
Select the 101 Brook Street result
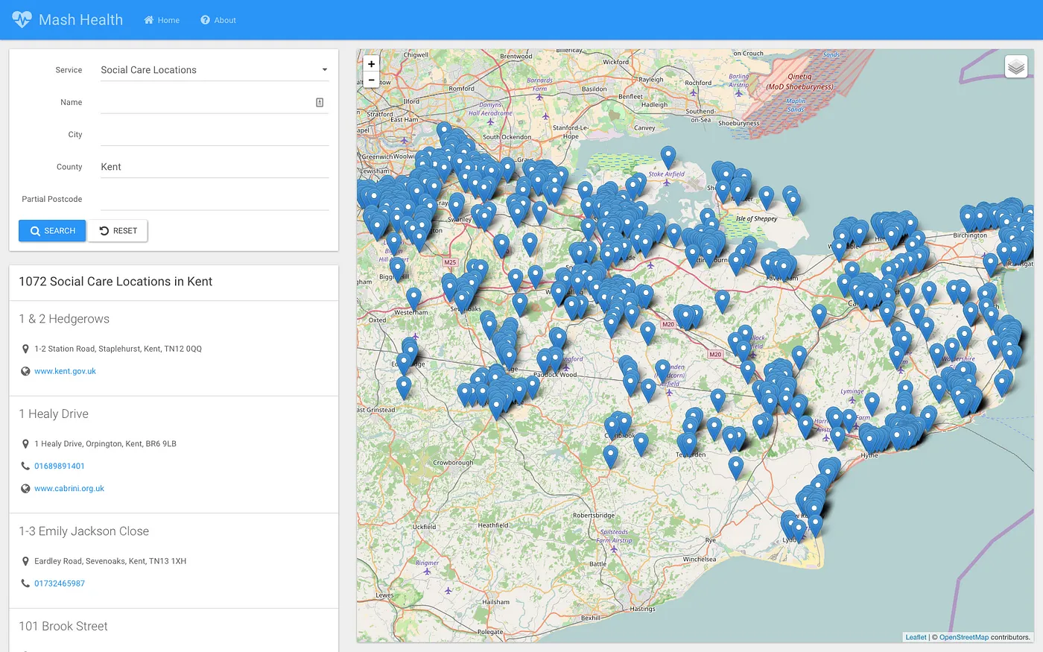pyautogui.click(x=63, y=626)
